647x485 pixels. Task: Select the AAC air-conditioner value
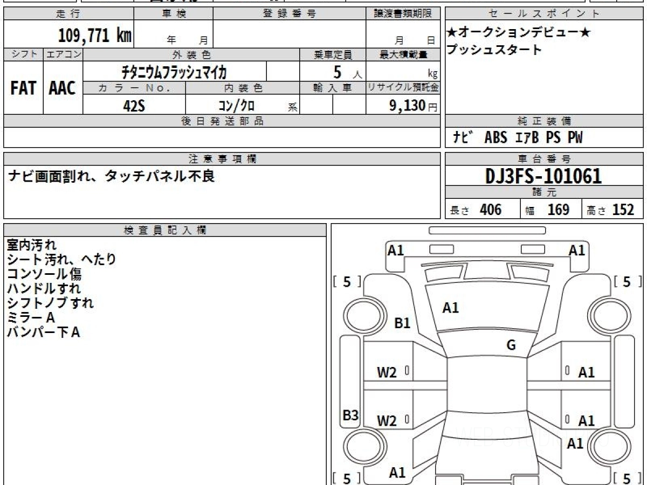pos(63,88)
